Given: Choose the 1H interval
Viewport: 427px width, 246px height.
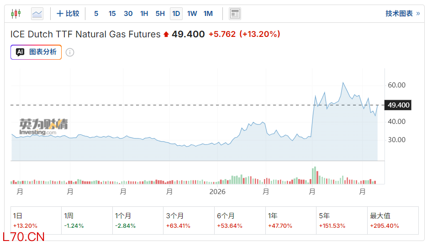Looking at the screenshot, I should 144,14.
